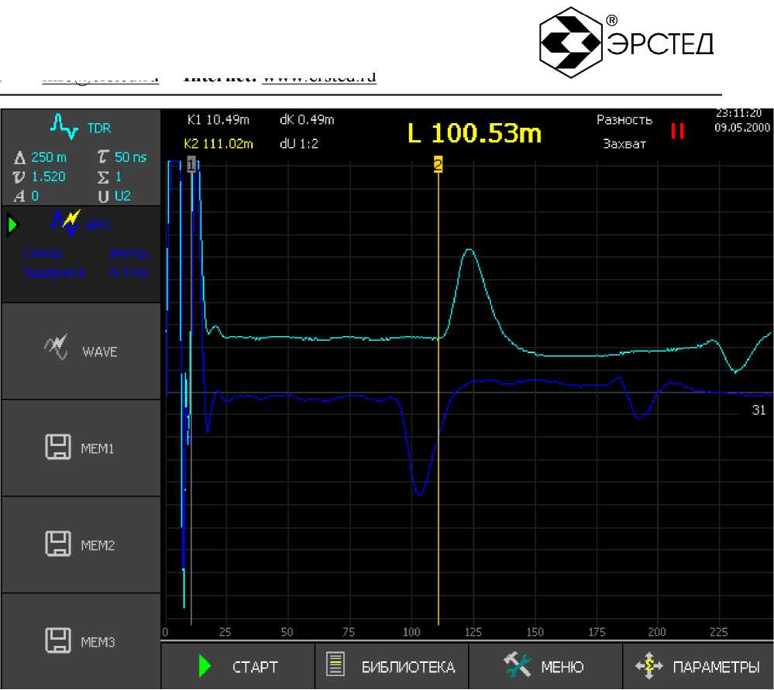774x690 pixels.
Task: Click the green arrow beside ARC
Action: coord(13,225)
